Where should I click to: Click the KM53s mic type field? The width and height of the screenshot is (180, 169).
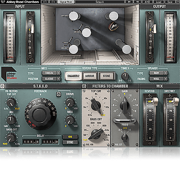[49, 73]
